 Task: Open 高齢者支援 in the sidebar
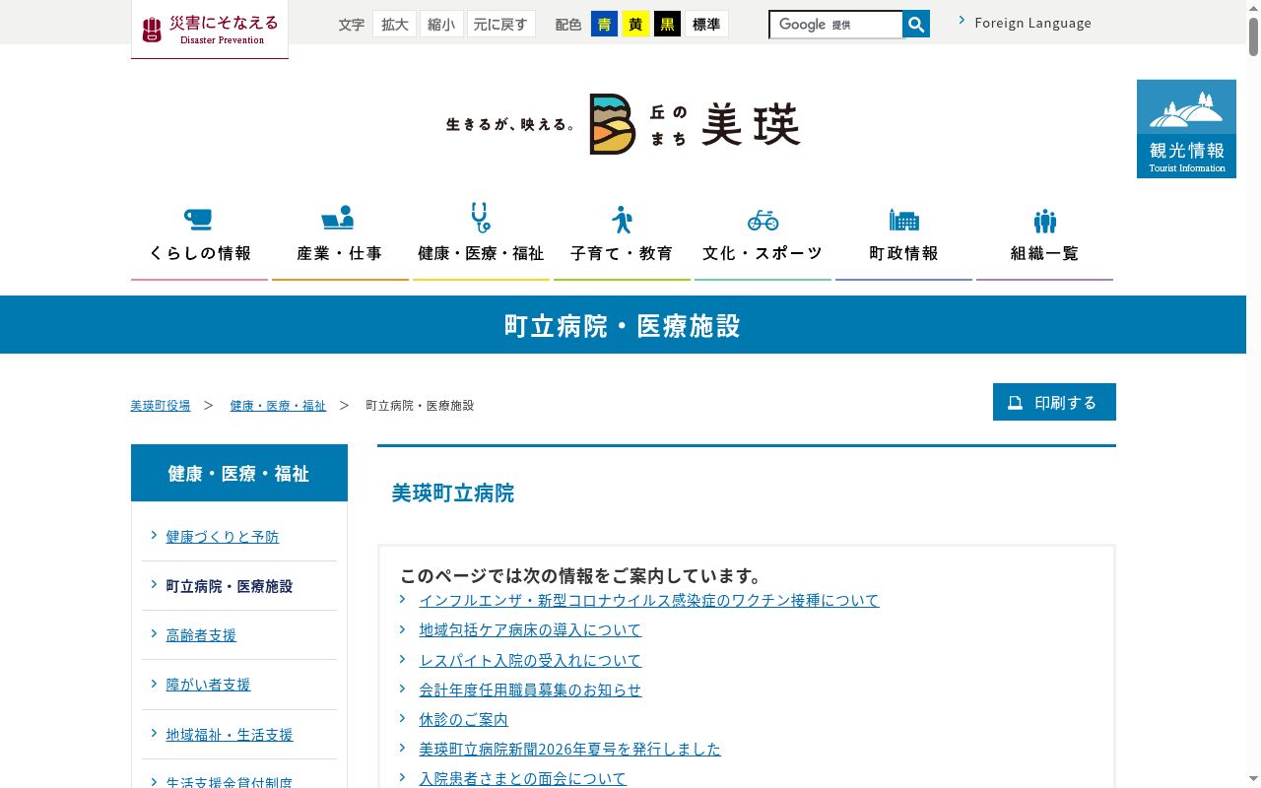point(201,635)
